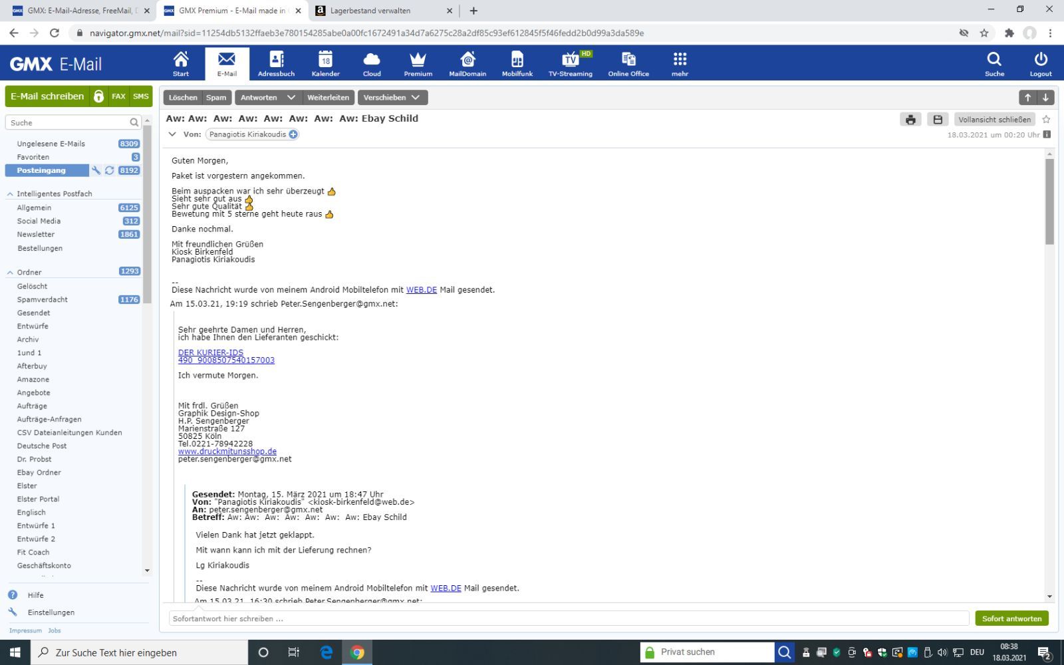Toggle the encrypted mail lock icon

pos(98,96)
